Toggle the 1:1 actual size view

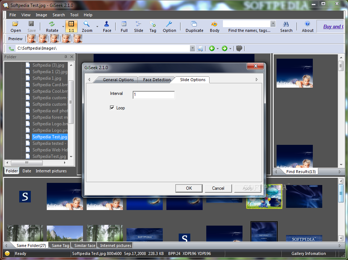(x=71, y=26)
